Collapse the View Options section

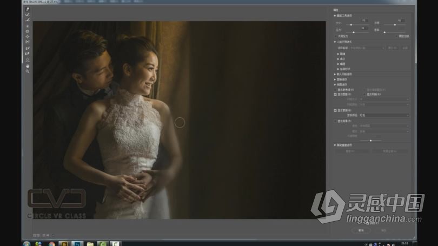click(x=335, y=84)
